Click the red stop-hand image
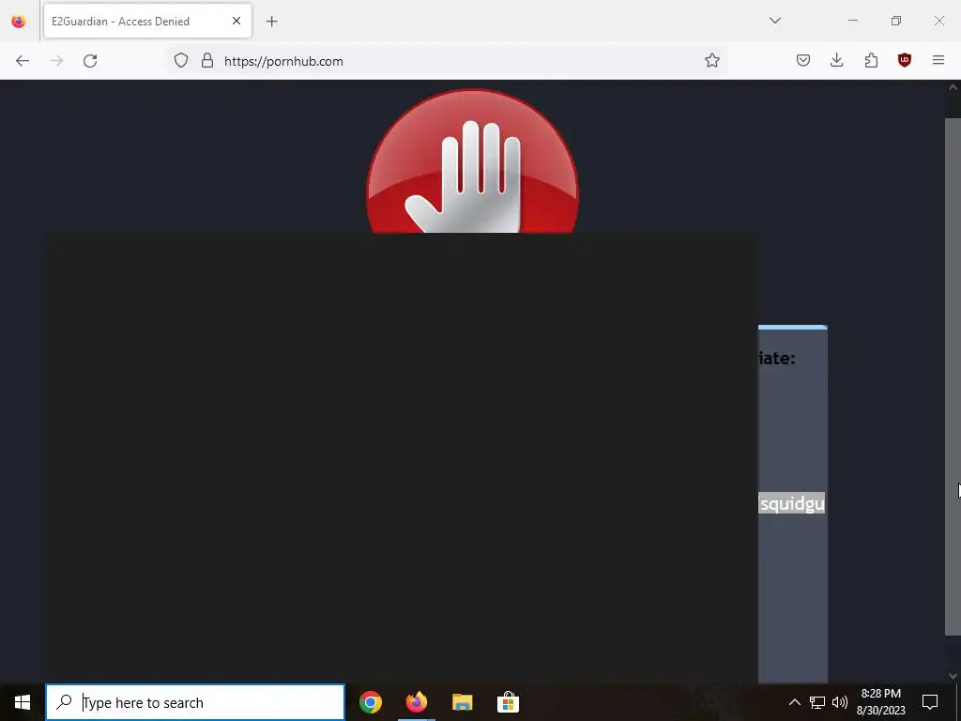Image resolution: width=961 pixels, height=721 pixels. (x=472, y=161)
